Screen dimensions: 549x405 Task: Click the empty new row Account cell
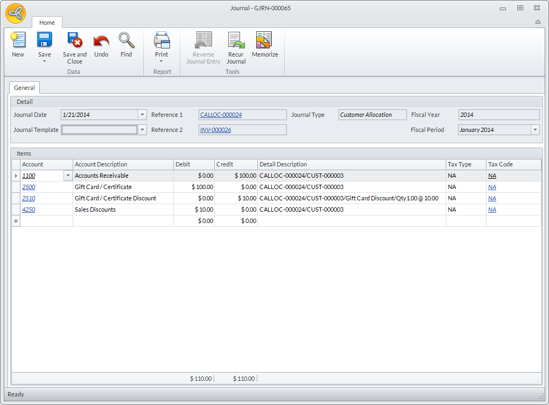[46, 221]
